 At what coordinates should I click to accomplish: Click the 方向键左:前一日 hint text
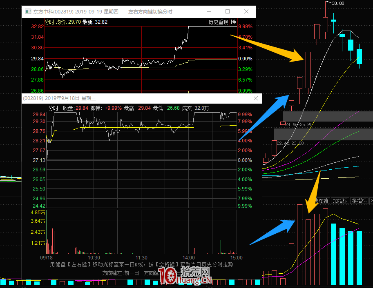[121, 273]
